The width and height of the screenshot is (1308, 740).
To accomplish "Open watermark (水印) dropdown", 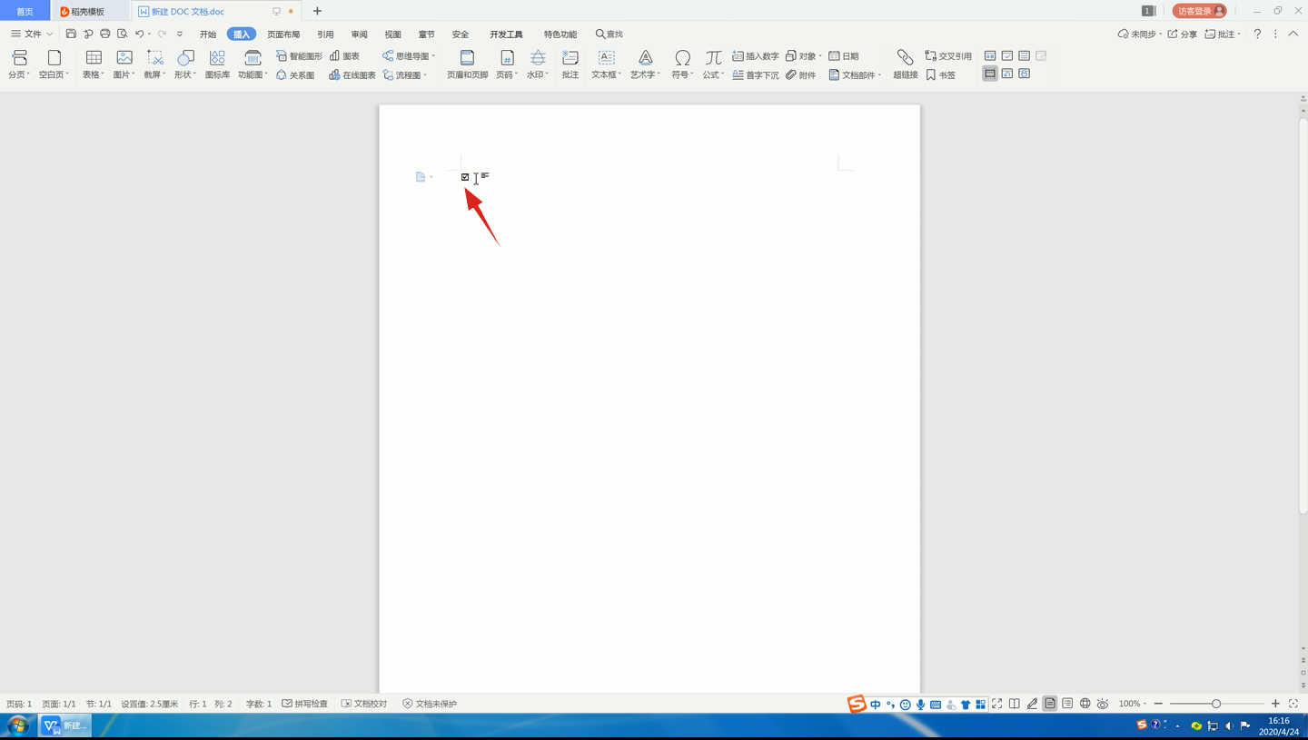I will click(x=538, y=64).
